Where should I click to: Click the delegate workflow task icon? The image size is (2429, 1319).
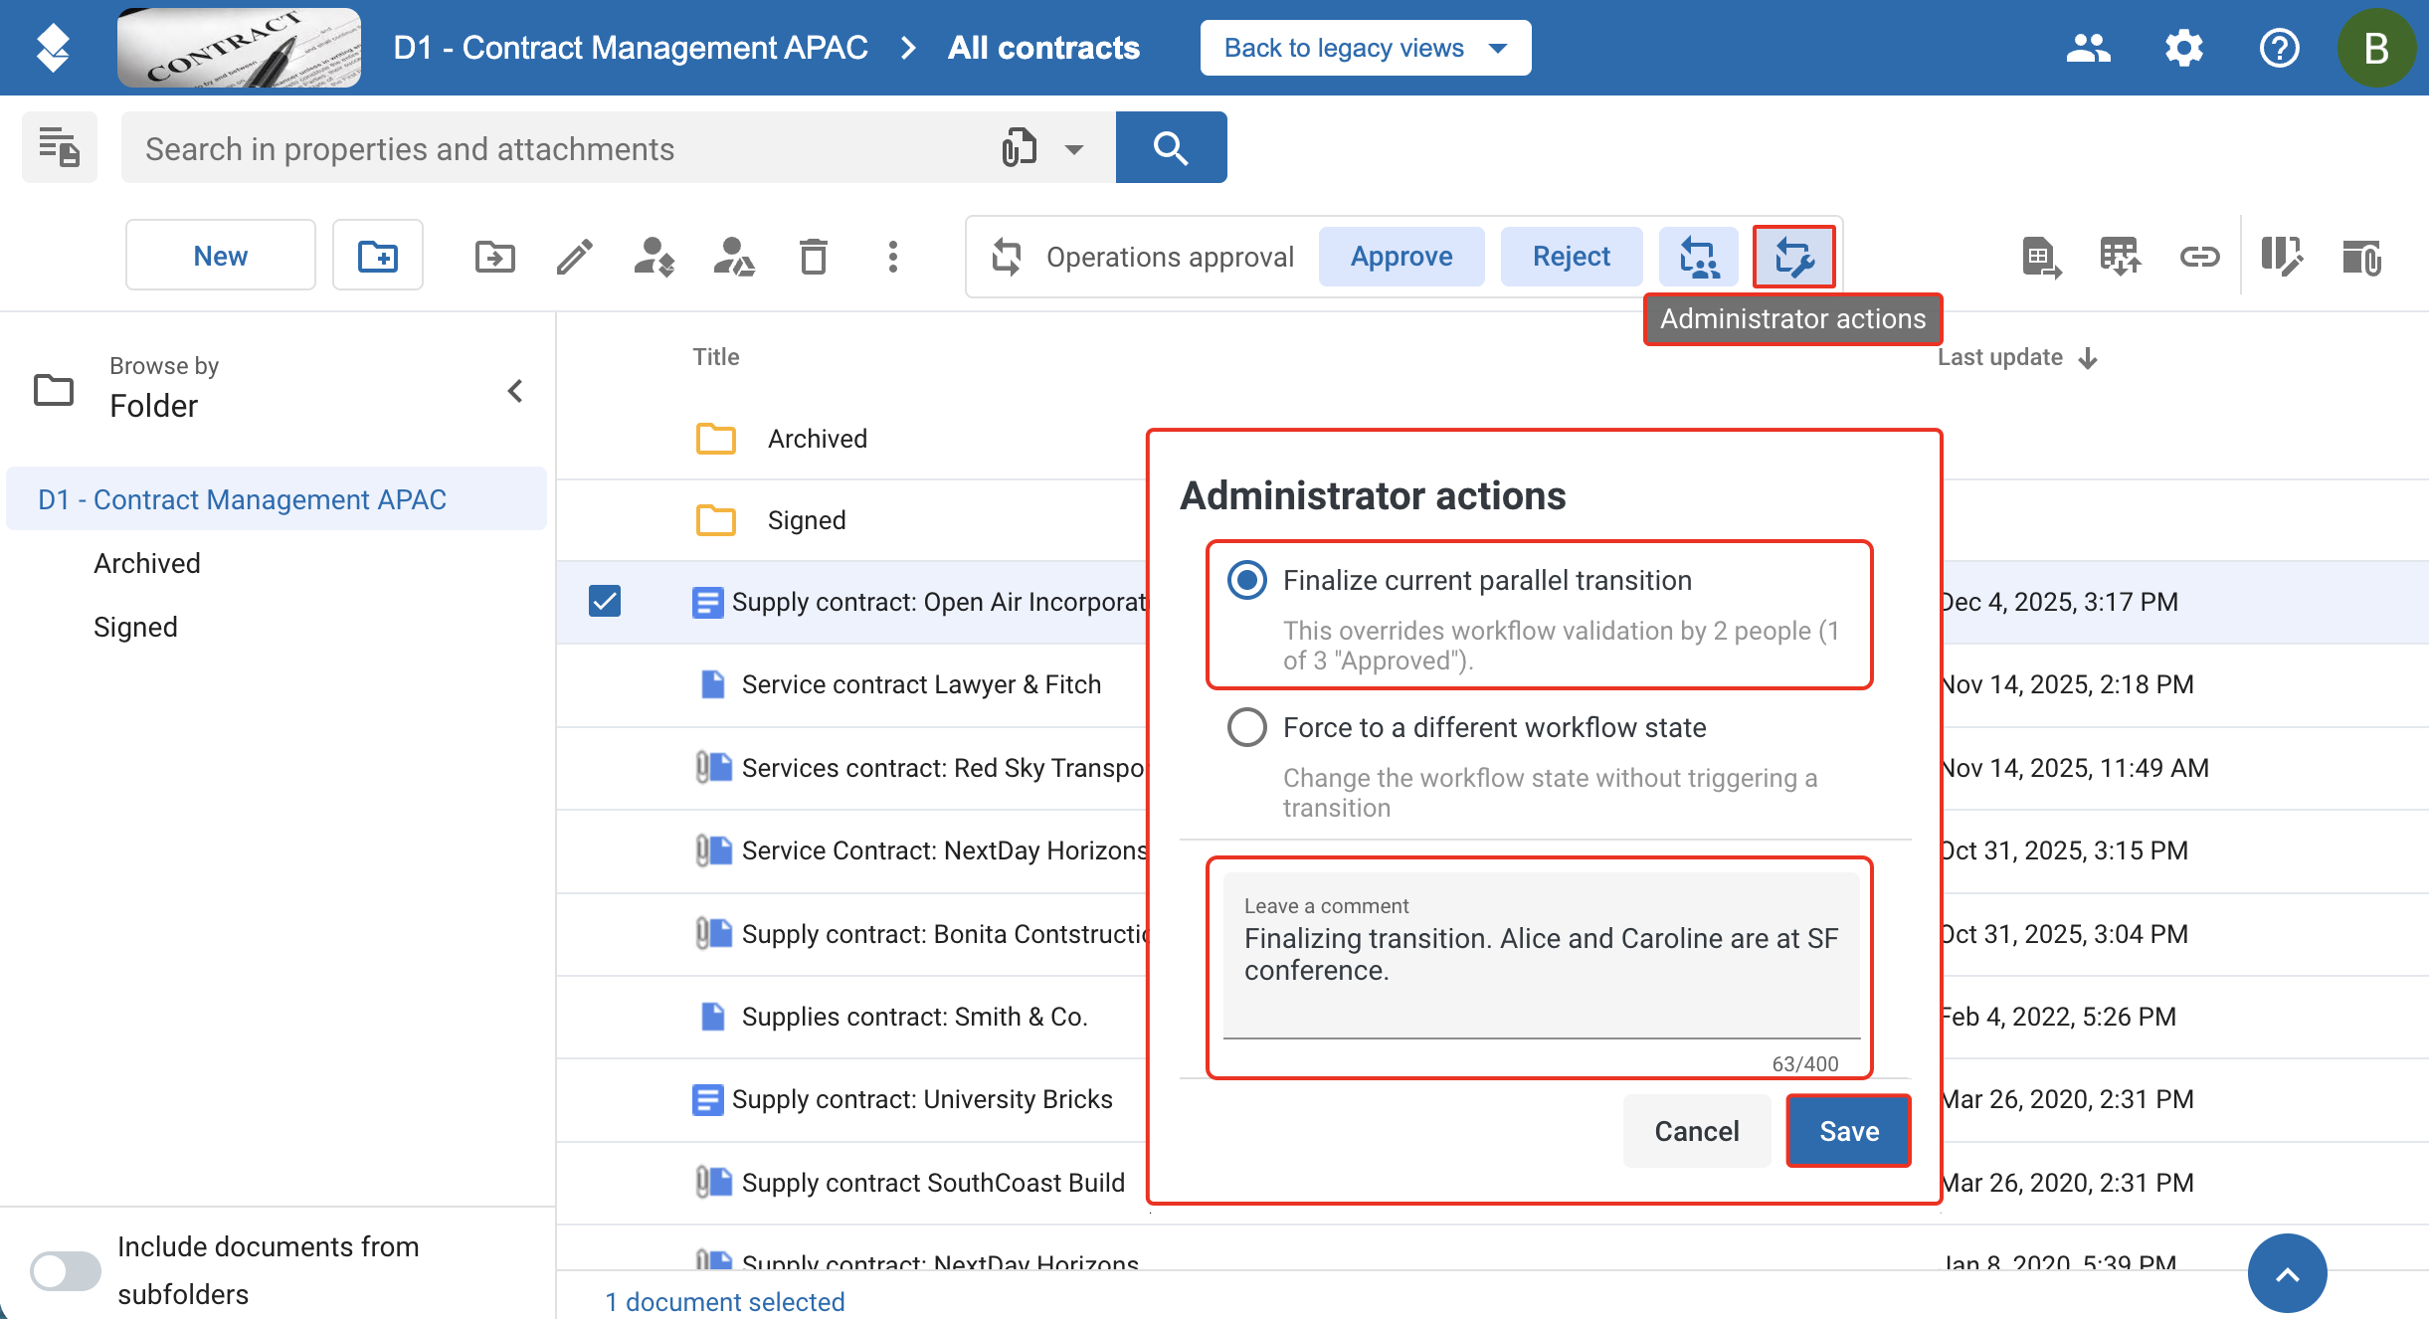point(1699,257)
